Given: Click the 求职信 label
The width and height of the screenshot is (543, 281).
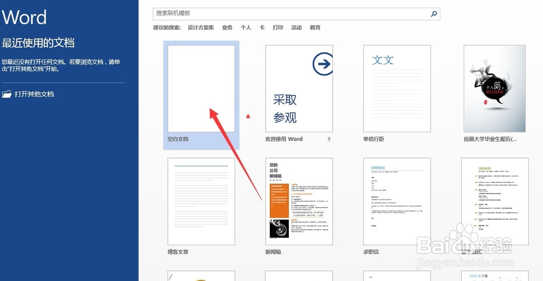Looking at the screenshot, I should 371,252.
